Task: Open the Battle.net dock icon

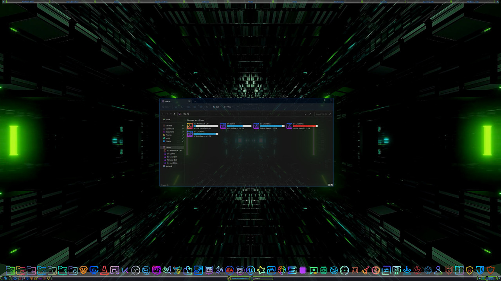Action: [x=219, y=270]
